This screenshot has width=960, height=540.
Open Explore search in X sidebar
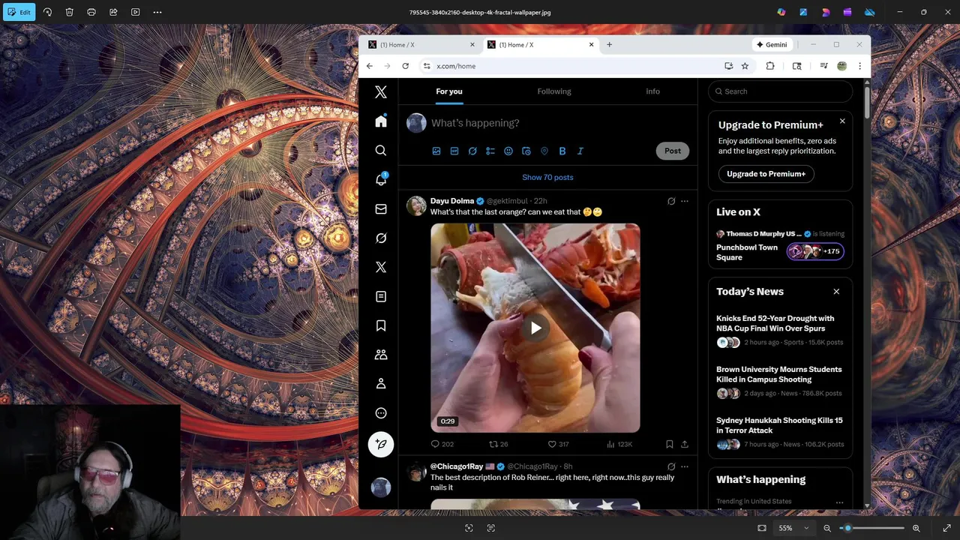coord(381,151)
